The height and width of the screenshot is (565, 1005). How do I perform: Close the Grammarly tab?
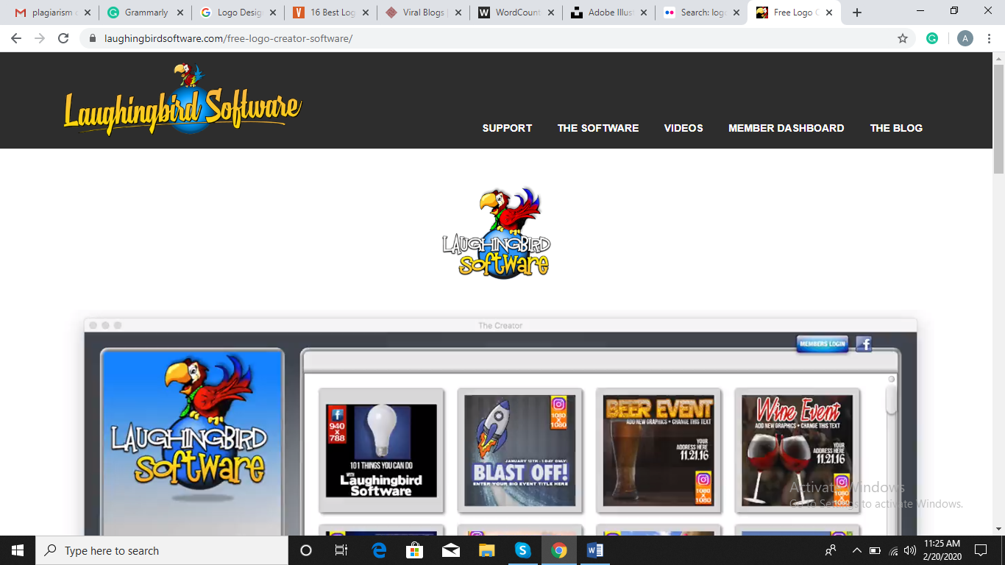pos(180,13)
